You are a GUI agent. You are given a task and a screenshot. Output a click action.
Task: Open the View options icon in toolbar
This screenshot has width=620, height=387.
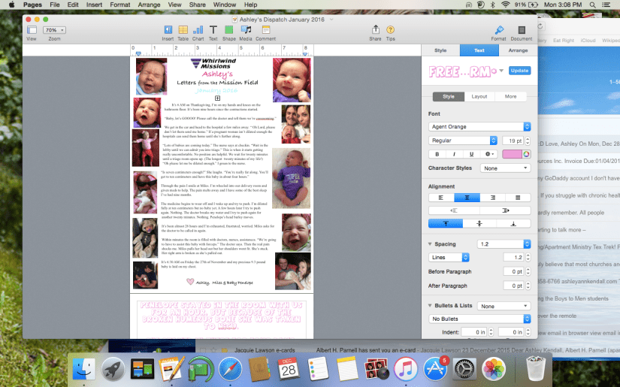point(32,30)
